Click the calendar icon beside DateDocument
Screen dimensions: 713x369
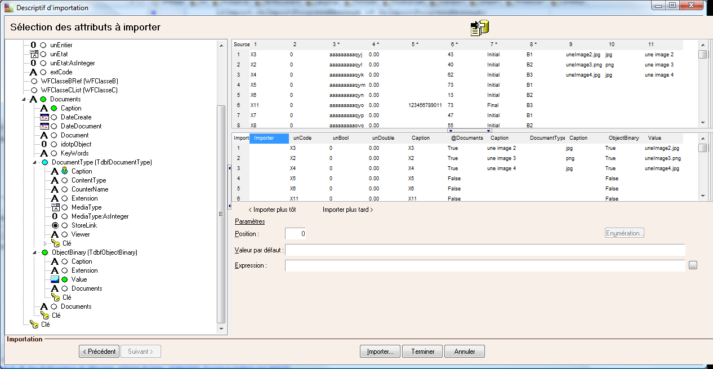(44, 126)
